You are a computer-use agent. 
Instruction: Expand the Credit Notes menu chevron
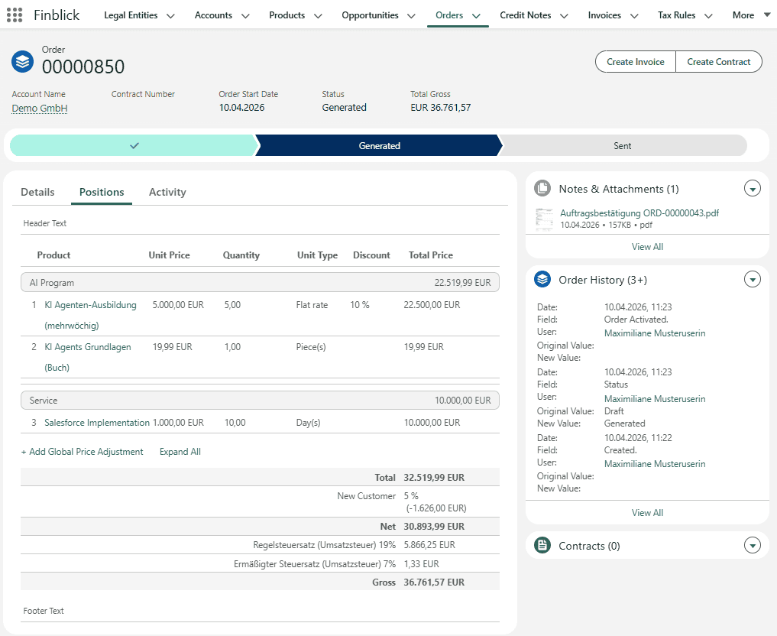pos(564,16)
